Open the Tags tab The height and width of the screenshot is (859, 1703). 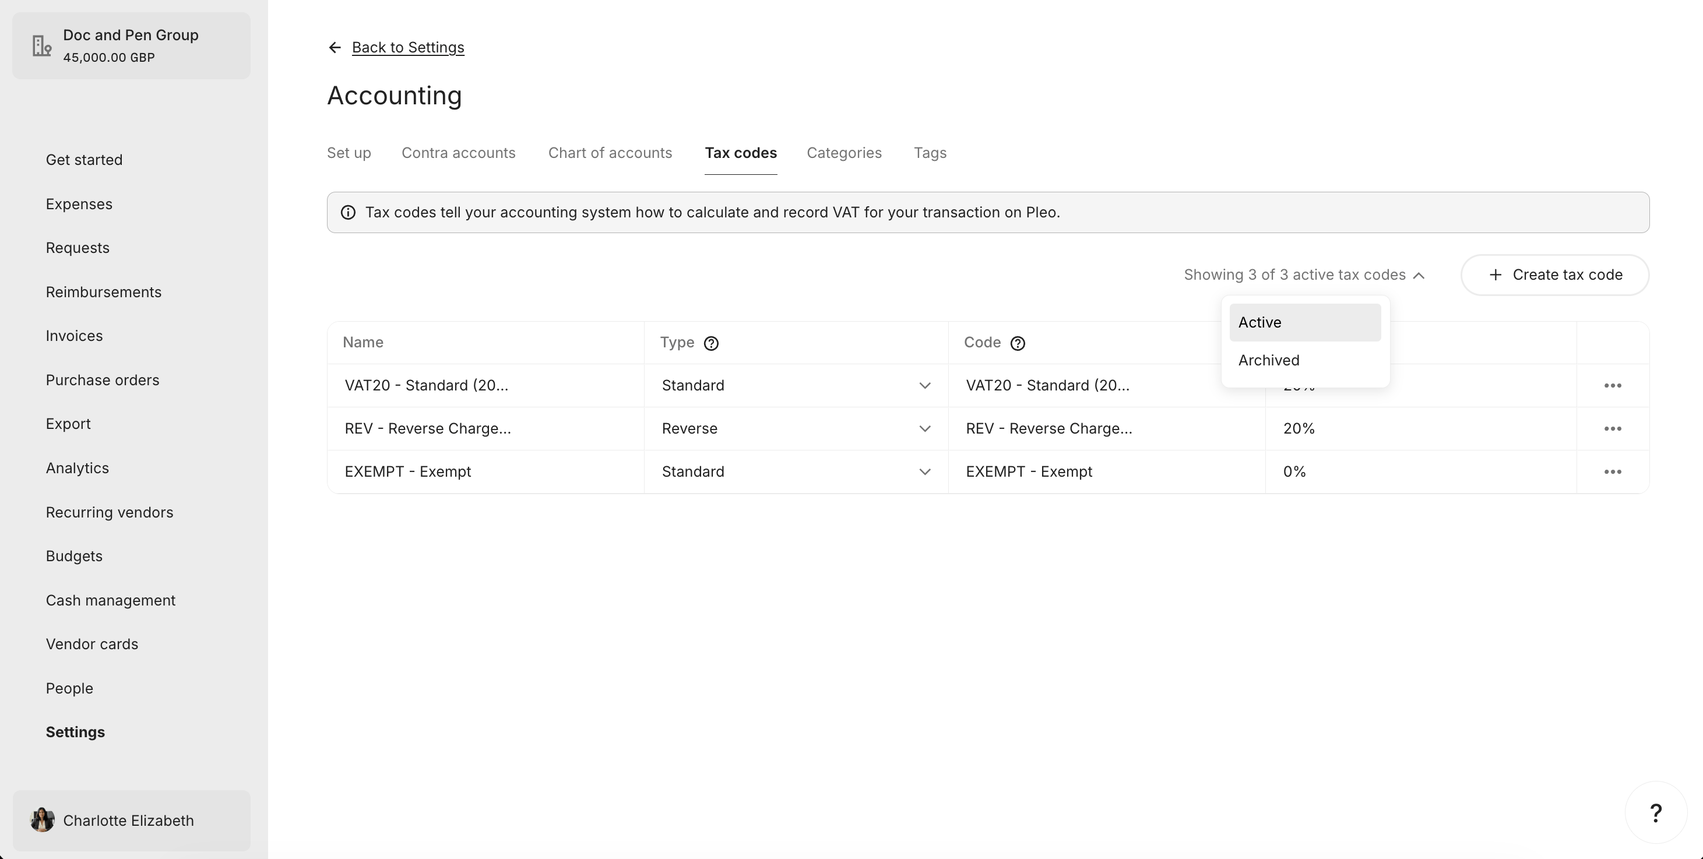(x=930, y=153)
